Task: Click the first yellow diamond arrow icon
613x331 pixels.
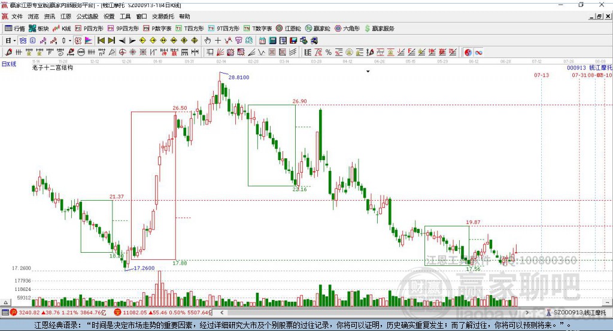Action: pyautogui.click(x=142, y=41)
